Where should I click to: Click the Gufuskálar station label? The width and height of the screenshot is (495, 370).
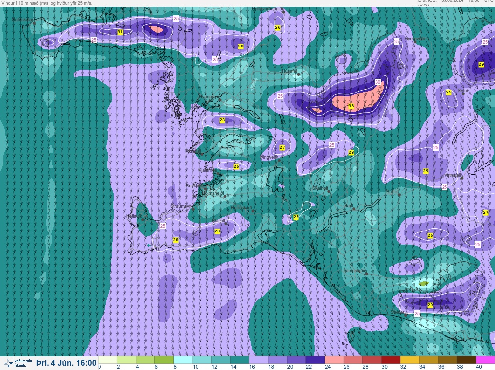[x=22, y=20]
